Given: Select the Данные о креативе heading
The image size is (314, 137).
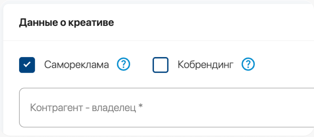Looking at the screenshot, I should (67, 23).
